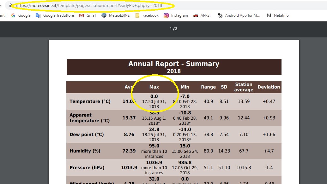Click the Temperature (°C) row label
327x184 pixels.
pyautogui.click(x=90, y=101)
